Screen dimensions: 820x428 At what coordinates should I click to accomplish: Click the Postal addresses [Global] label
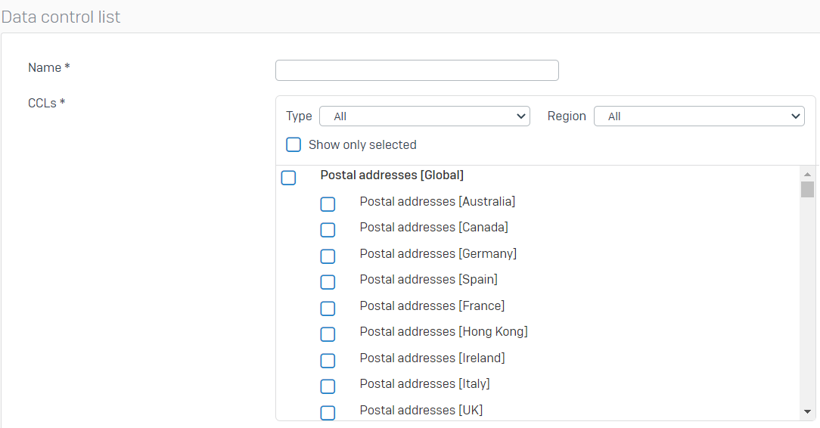pyautogui.click(x=392, y=175)
